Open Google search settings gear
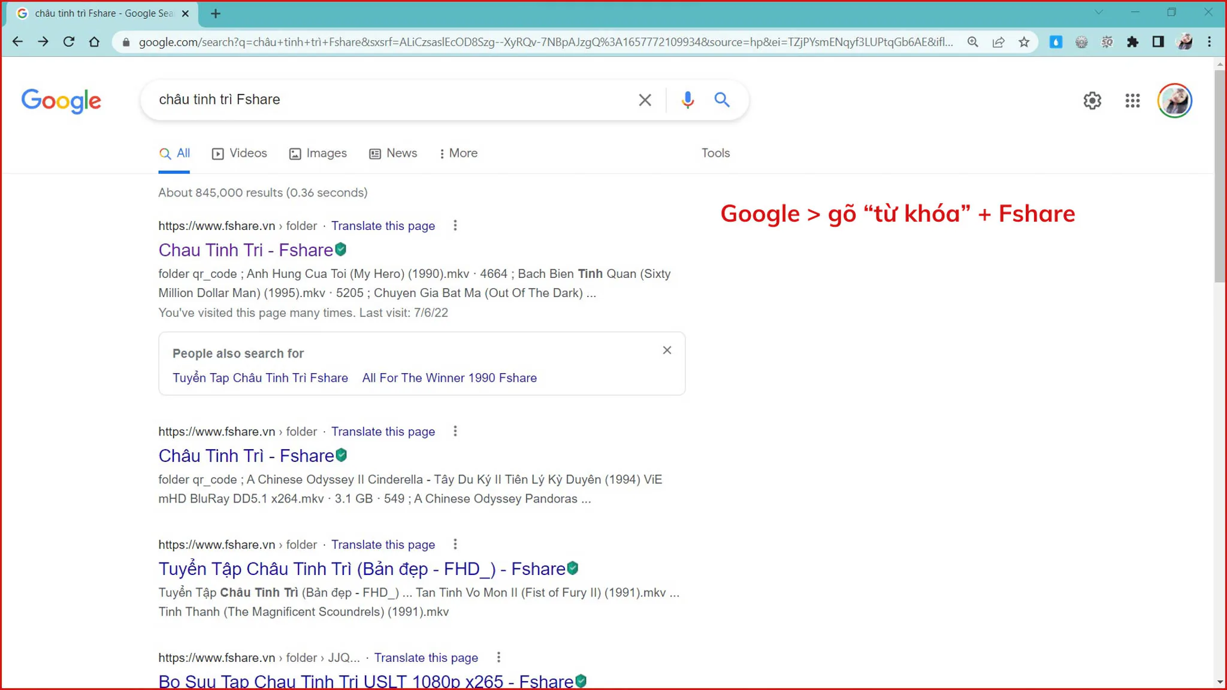The width and height of the screenshot is (1227, 690). coord(1092,101)
